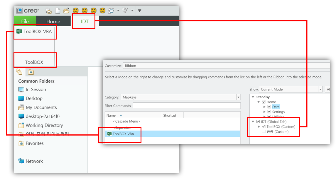Viewport: 336px width, 180px height.
Task: Select the StandBy label in the tree
Action: (x=263, y=97)
